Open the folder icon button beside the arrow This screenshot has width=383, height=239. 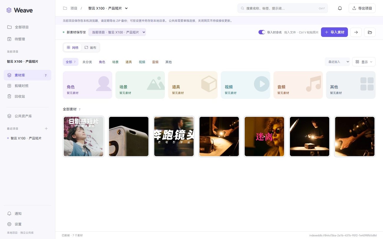[x=370, y=32]
